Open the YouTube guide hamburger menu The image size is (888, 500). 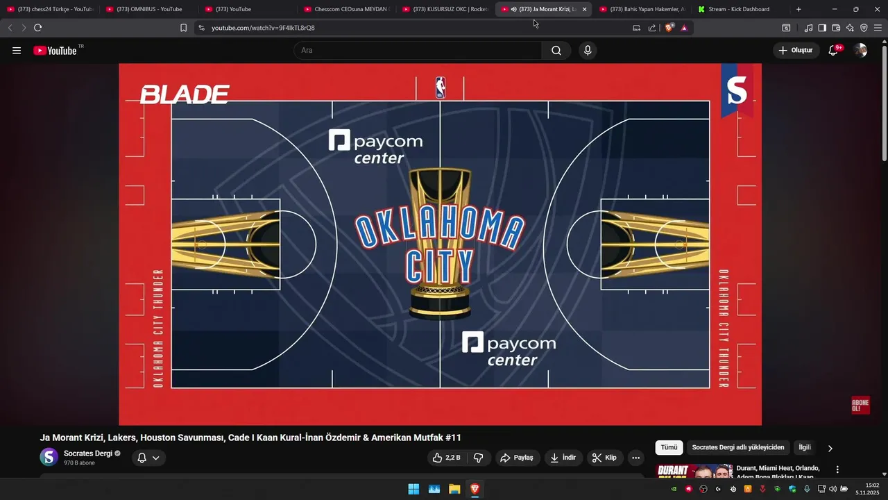point(17,50)
